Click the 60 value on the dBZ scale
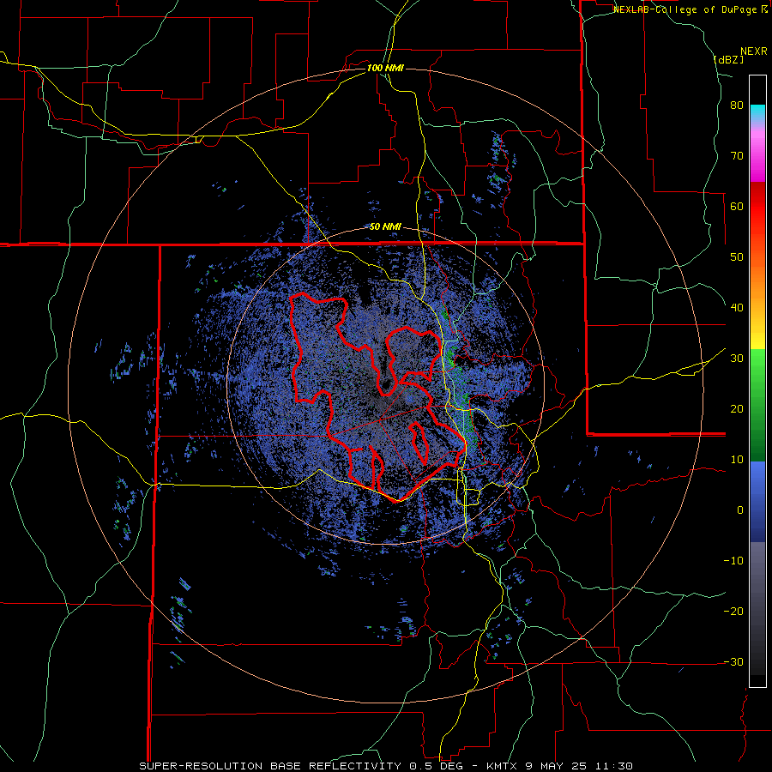Screen dimensions: 772x772 (x=737, y=206)
